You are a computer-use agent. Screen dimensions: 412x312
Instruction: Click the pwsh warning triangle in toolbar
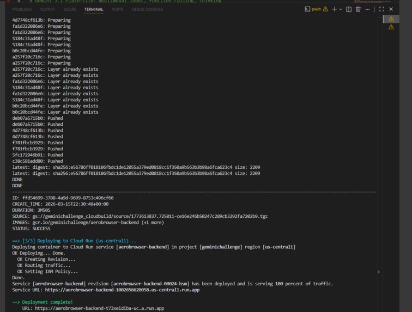point(325,9)
